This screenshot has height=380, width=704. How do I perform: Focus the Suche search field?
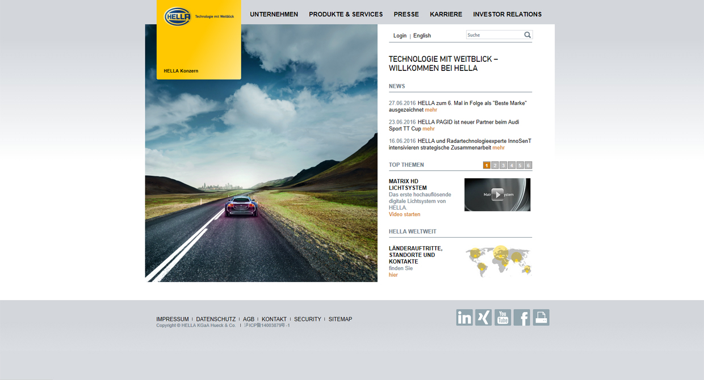[495, 35]
